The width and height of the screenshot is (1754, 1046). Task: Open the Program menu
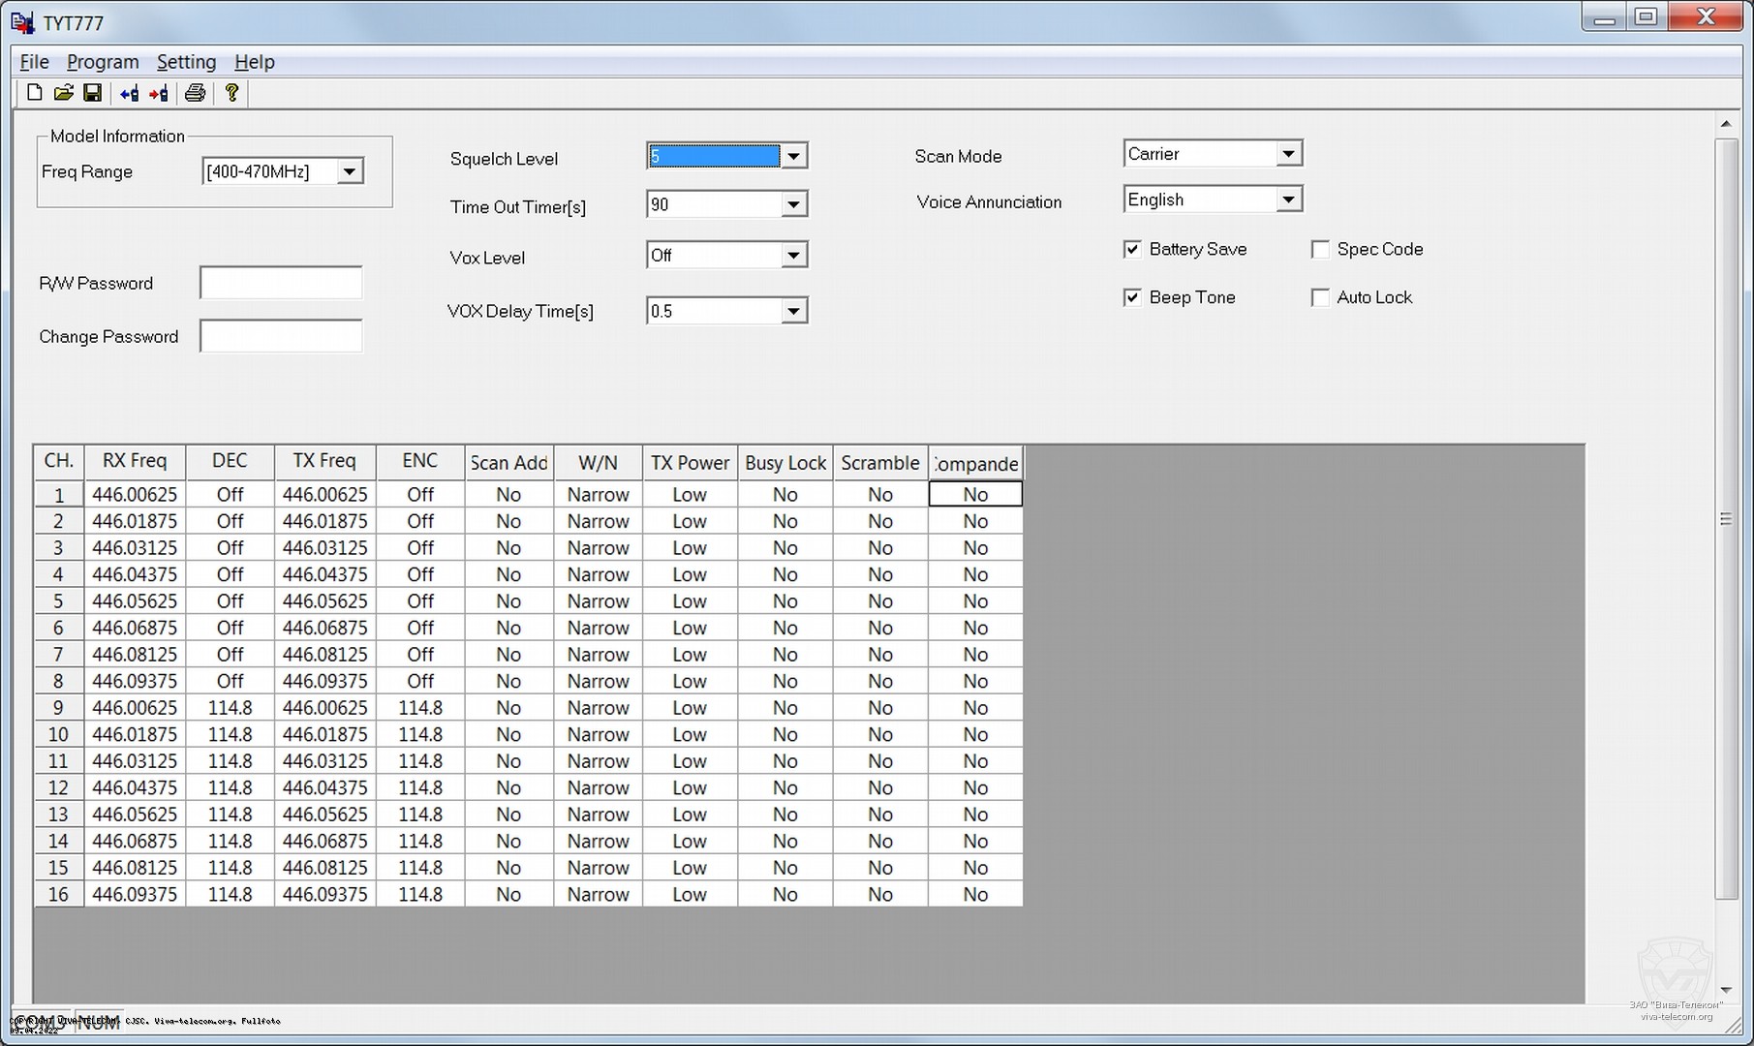coord(103,62)
